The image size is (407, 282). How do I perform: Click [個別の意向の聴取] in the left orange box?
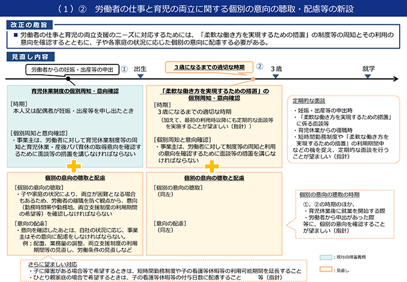(39, 187)
